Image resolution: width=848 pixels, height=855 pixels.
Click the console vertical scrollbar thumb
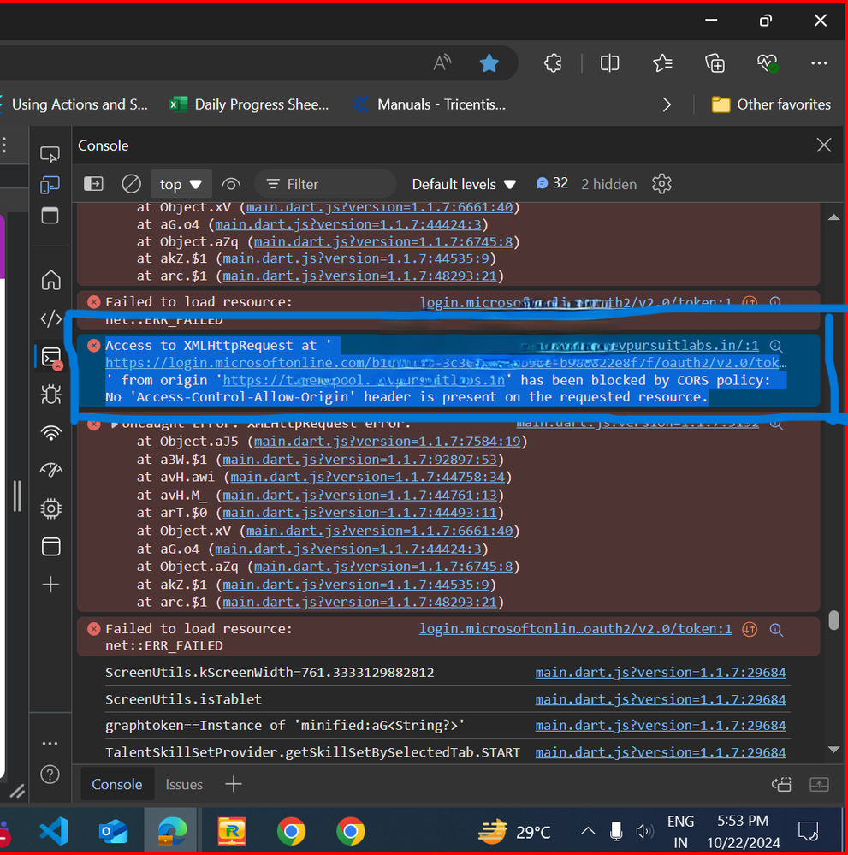(833, 620)
